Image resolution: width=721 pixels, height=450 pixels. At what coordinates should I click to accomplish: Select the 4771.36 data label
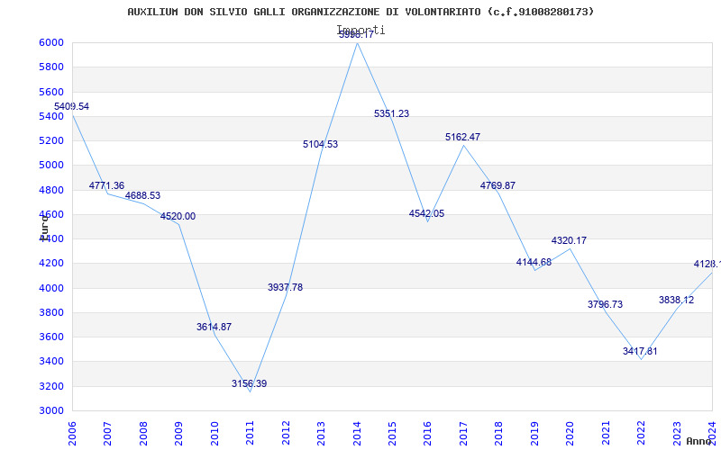(106, 186)
